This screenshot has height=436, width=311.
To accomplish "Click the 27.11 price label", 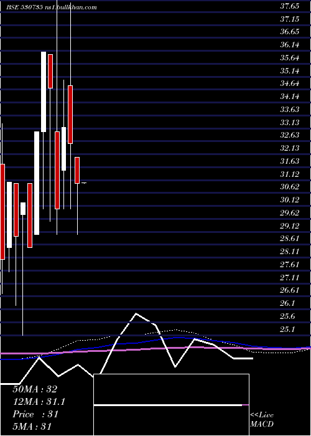I will [290, 277].
